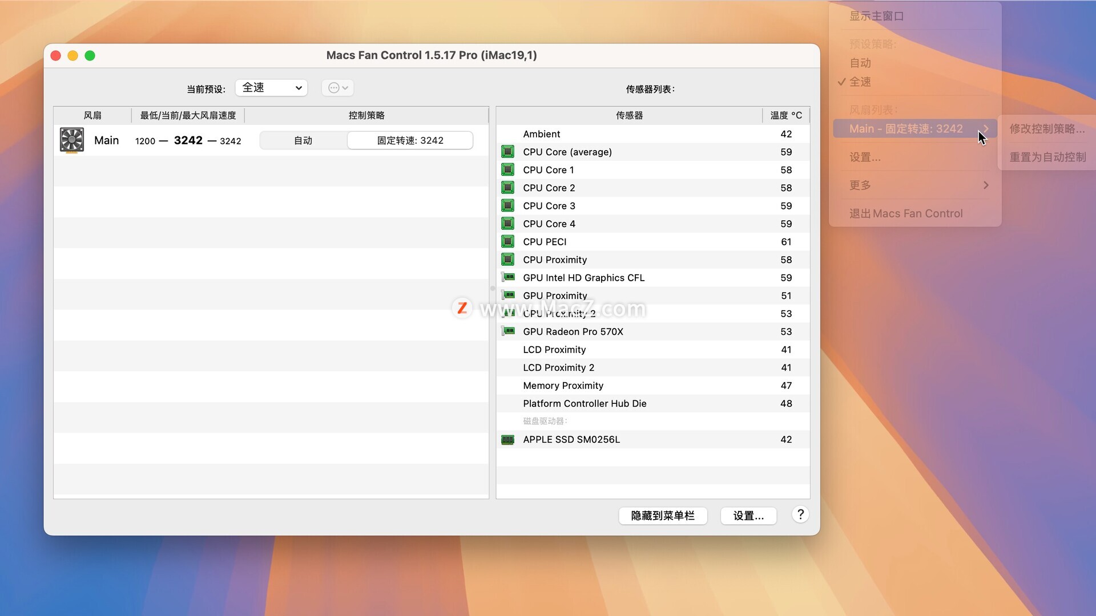Select the Ambient sensor row
The height and width of the screenshot is (616, 1096).
coord(653,134)
